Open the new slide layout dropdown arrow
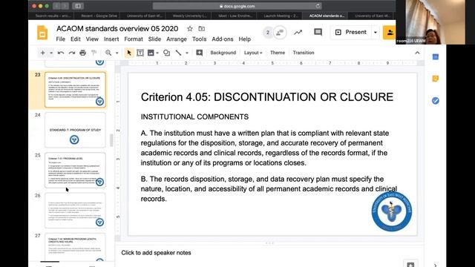The height and width of the screenshot is (267, 475). click(51, 53)
